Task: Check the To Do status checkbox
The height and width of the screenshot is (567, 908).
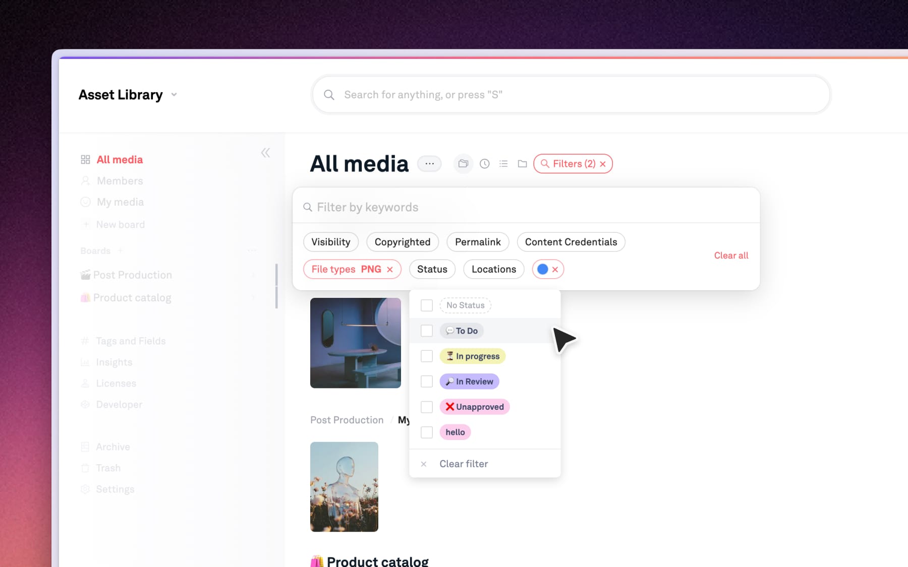Action: [x=427, y=331]
